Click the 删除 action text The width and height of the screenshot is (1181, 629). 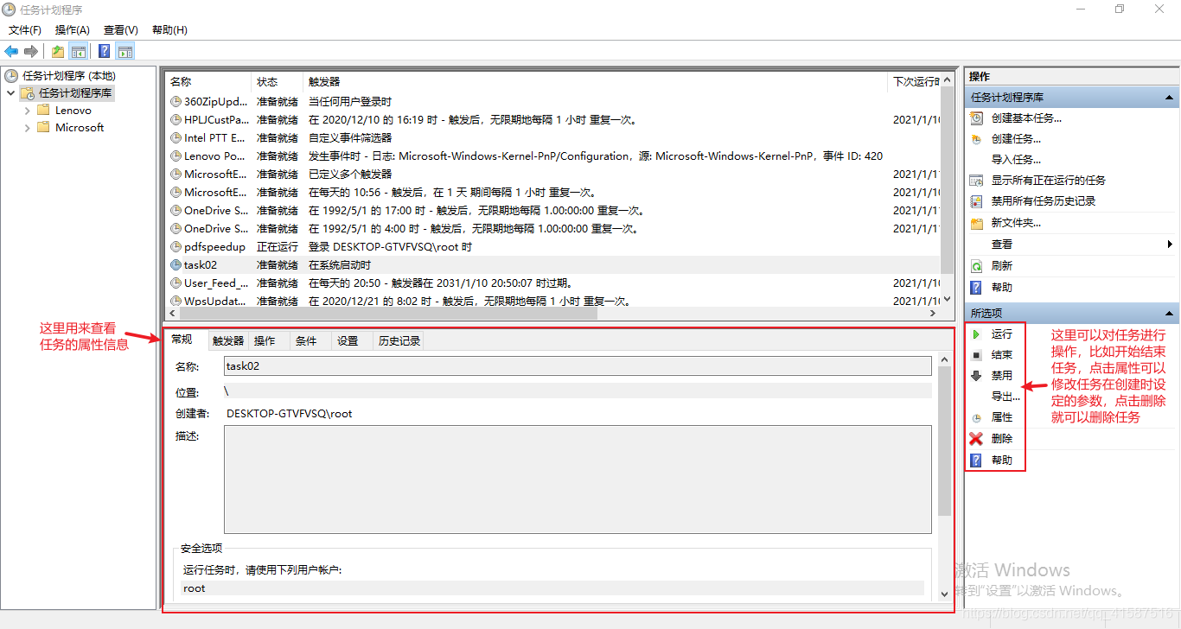[x=1001, y=439]
